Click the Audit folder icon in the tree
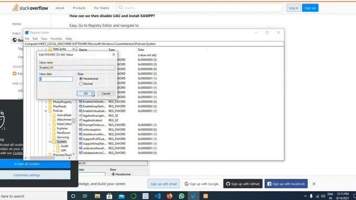 [58, 146]
